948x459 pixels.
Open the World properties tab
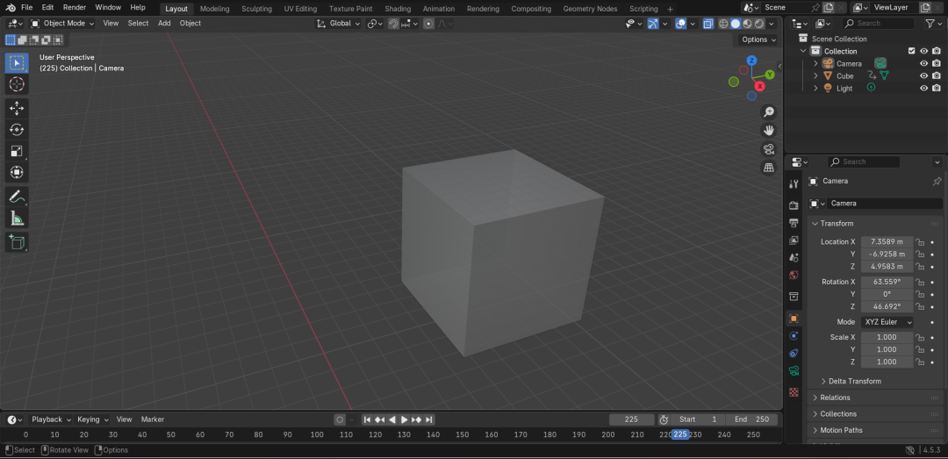coord(794,276)
